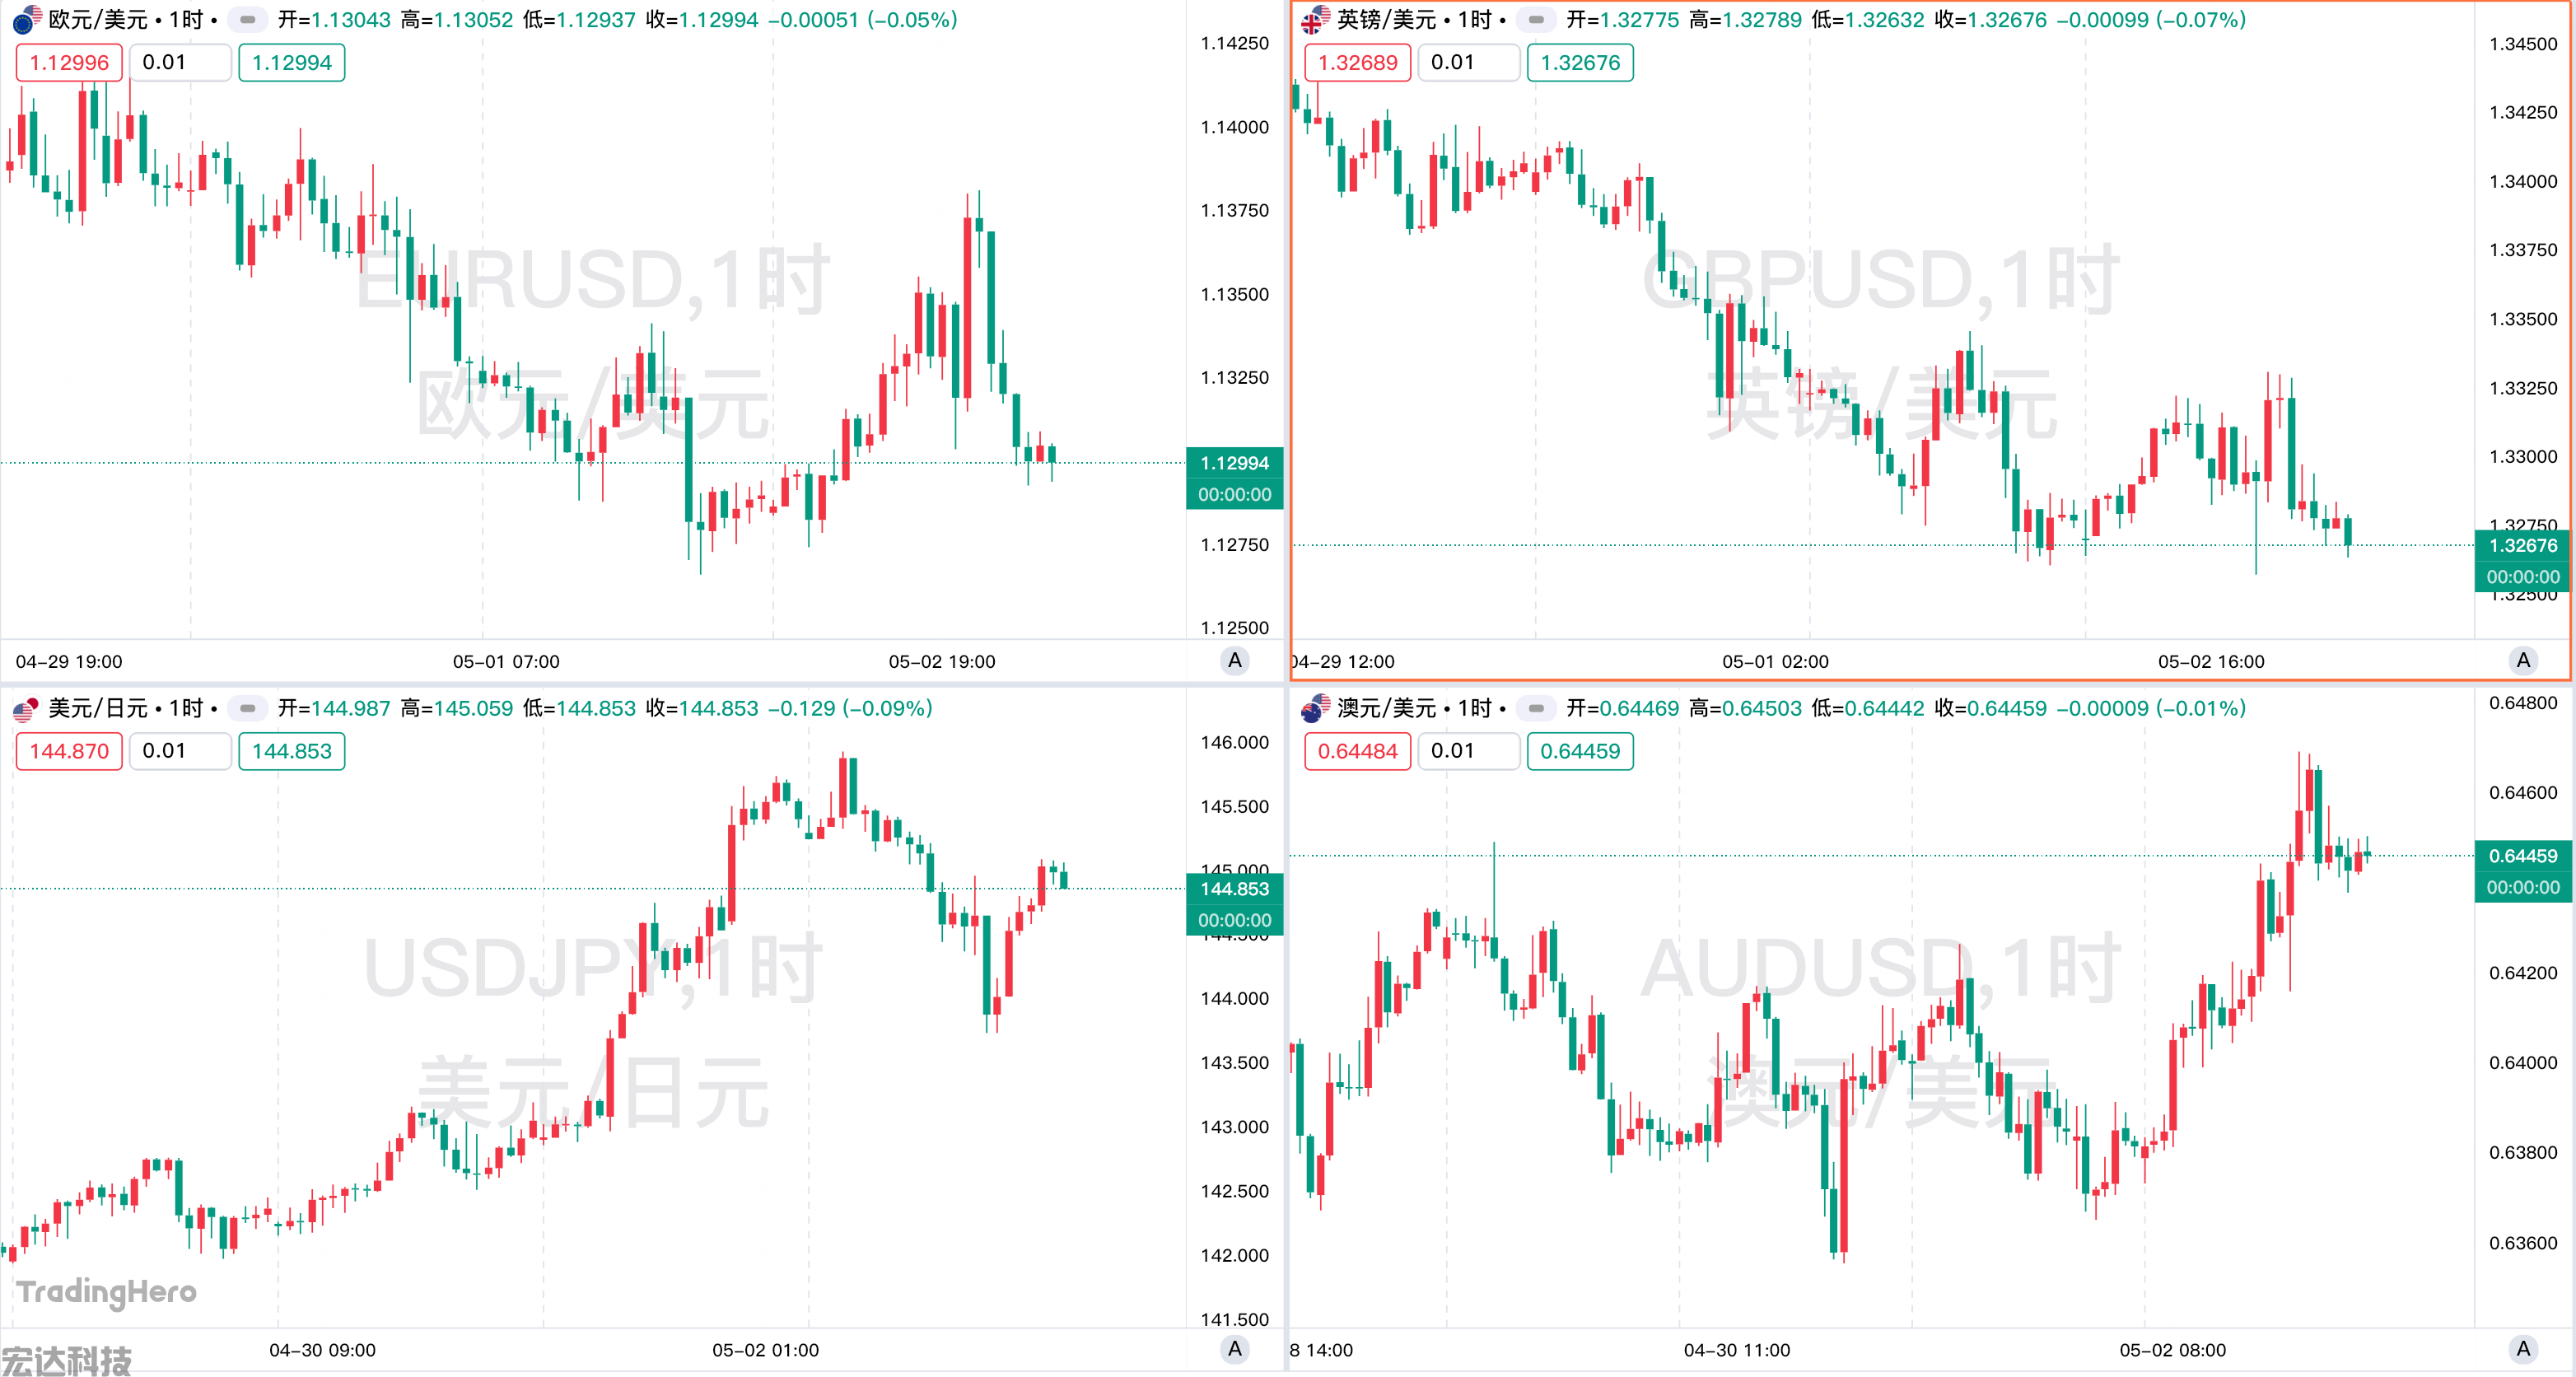Click the TradingHero logo
This screenshot has height=1377, width=2576.
[x=107, y=1291]
